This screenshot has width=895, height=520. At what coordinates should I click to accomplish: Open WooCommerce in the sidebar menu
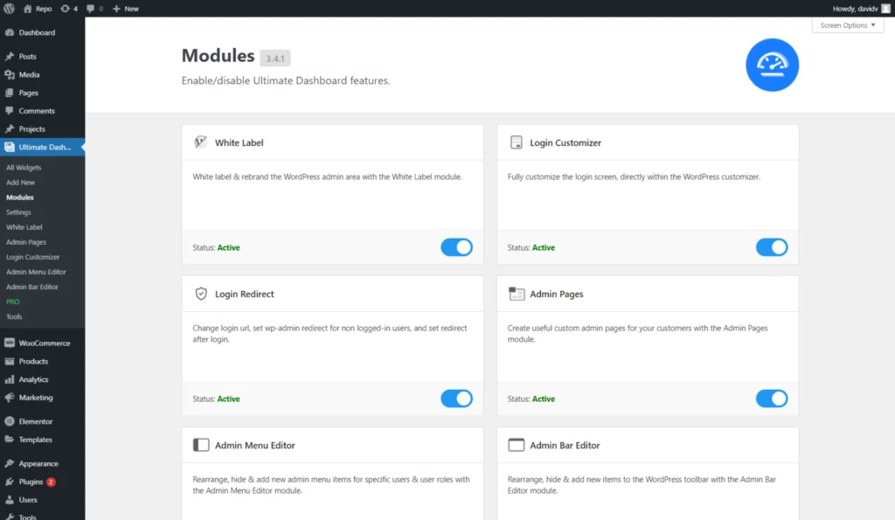click(x=44, y=343)
